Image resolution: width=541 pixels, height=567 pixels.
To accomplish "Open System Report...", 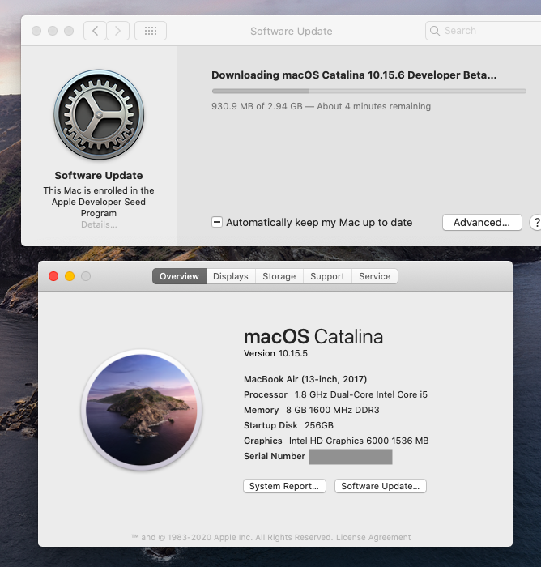I will click(x=284, y=486).
